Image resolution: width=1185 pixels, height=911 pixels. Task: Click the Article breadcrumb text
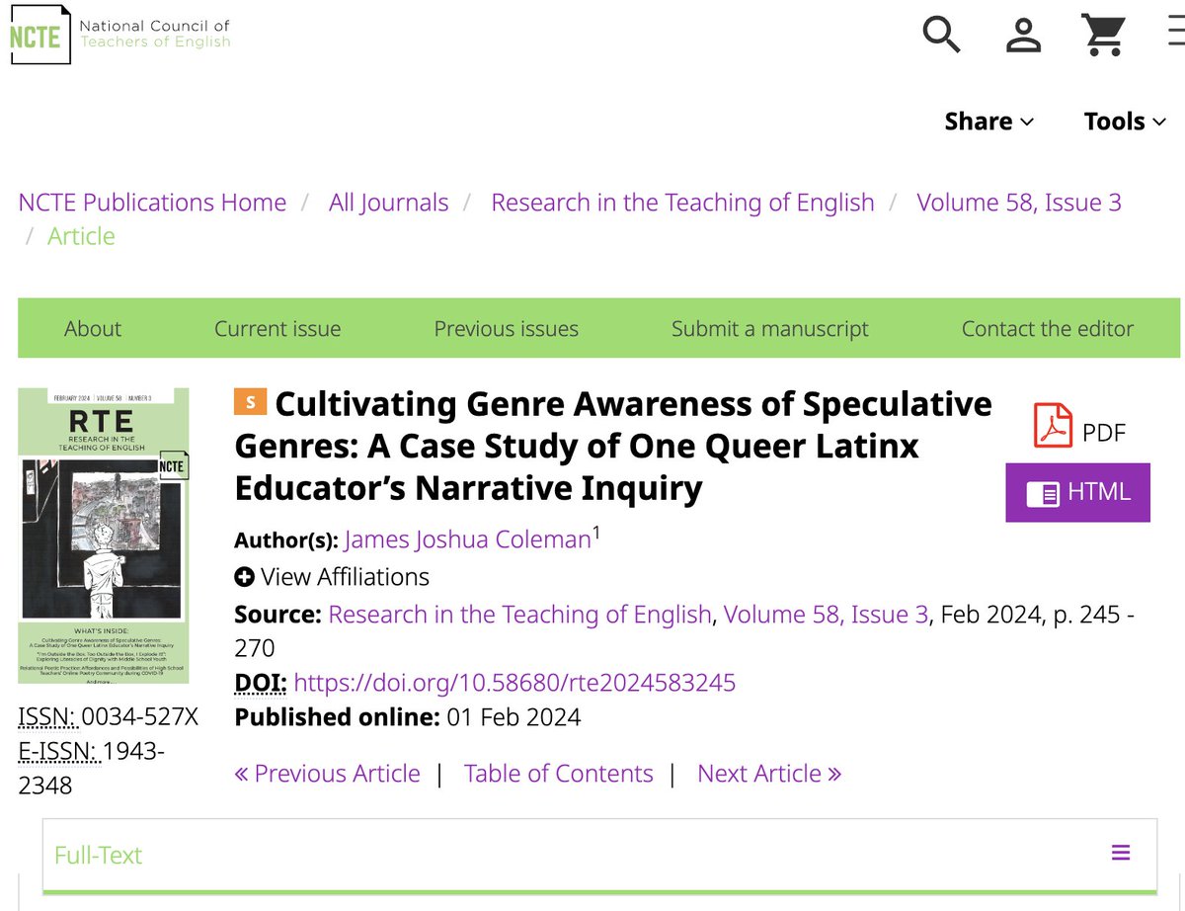point(81,236)
